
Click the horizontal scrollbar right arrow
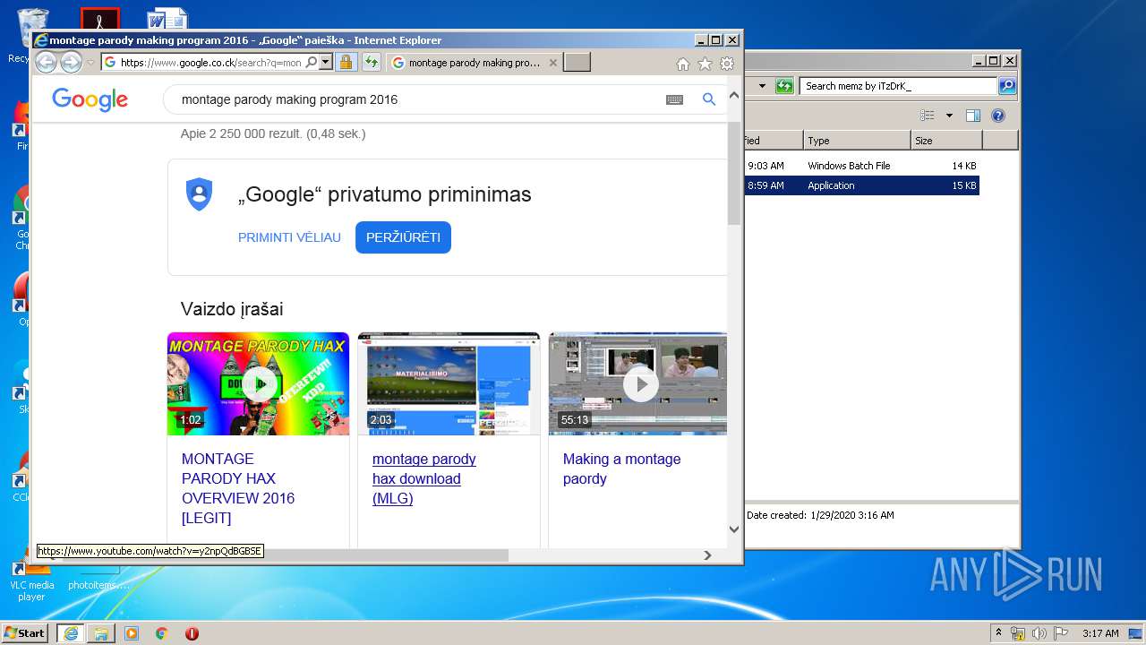coord(707,555)
